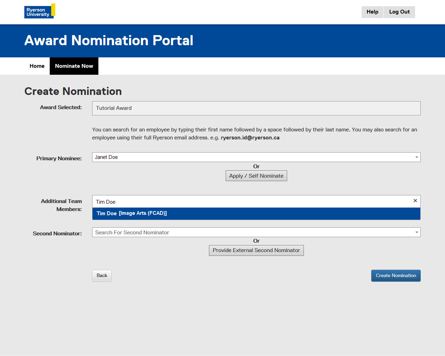Log out of the portal
Image resolution: width=445 pixels, height=356 pixels.
tap(399, 12)
